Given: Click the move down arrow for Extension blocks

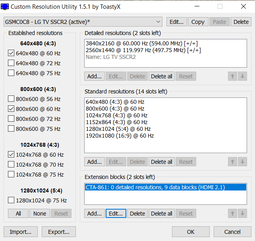Looking at the screenshot, I should (242, 214).
